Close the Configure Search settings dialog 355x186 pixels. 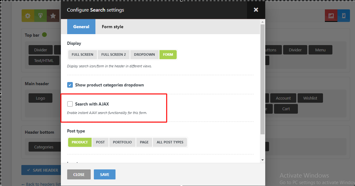pos(256,10)
